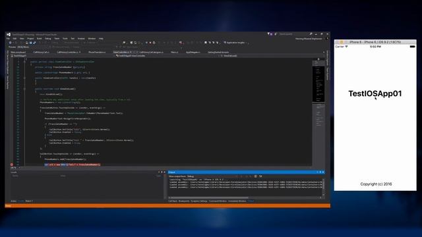Click the editor split handle above the scrollbar
Image resolution: width=422 pixels, height=237 pixels.
318,59
